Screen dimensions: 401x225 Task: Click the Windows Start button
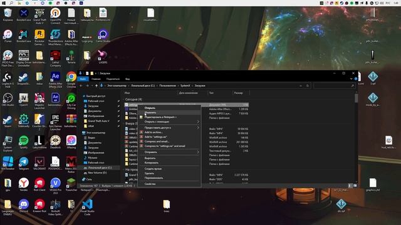point(4,3)
